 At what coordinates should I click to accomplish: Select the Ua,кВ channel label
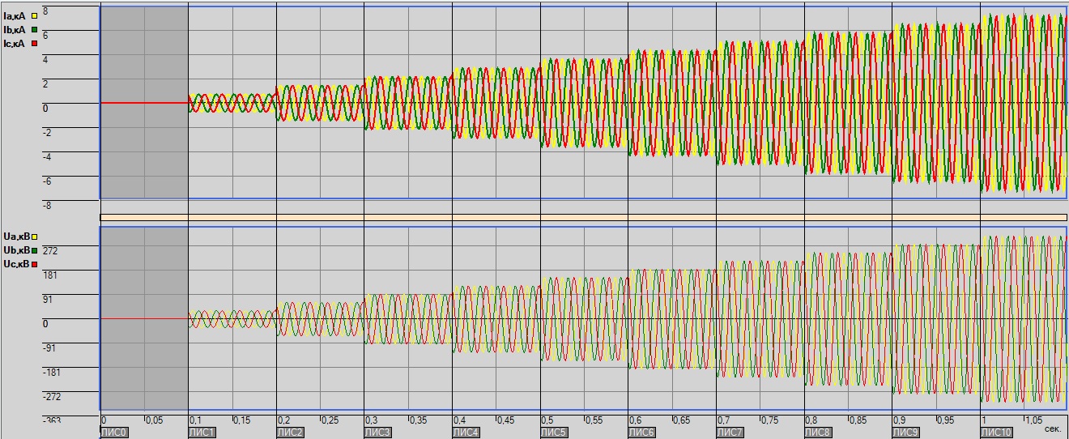tap(16, 236)
